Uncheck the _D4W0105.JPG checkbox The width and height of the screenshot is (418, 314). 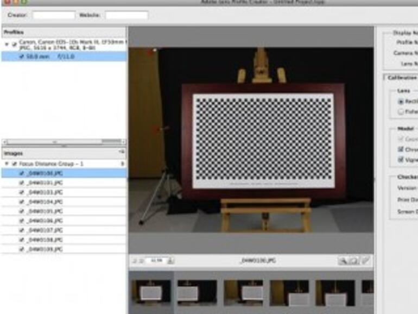pyautogui.click(x=22, y=211)
